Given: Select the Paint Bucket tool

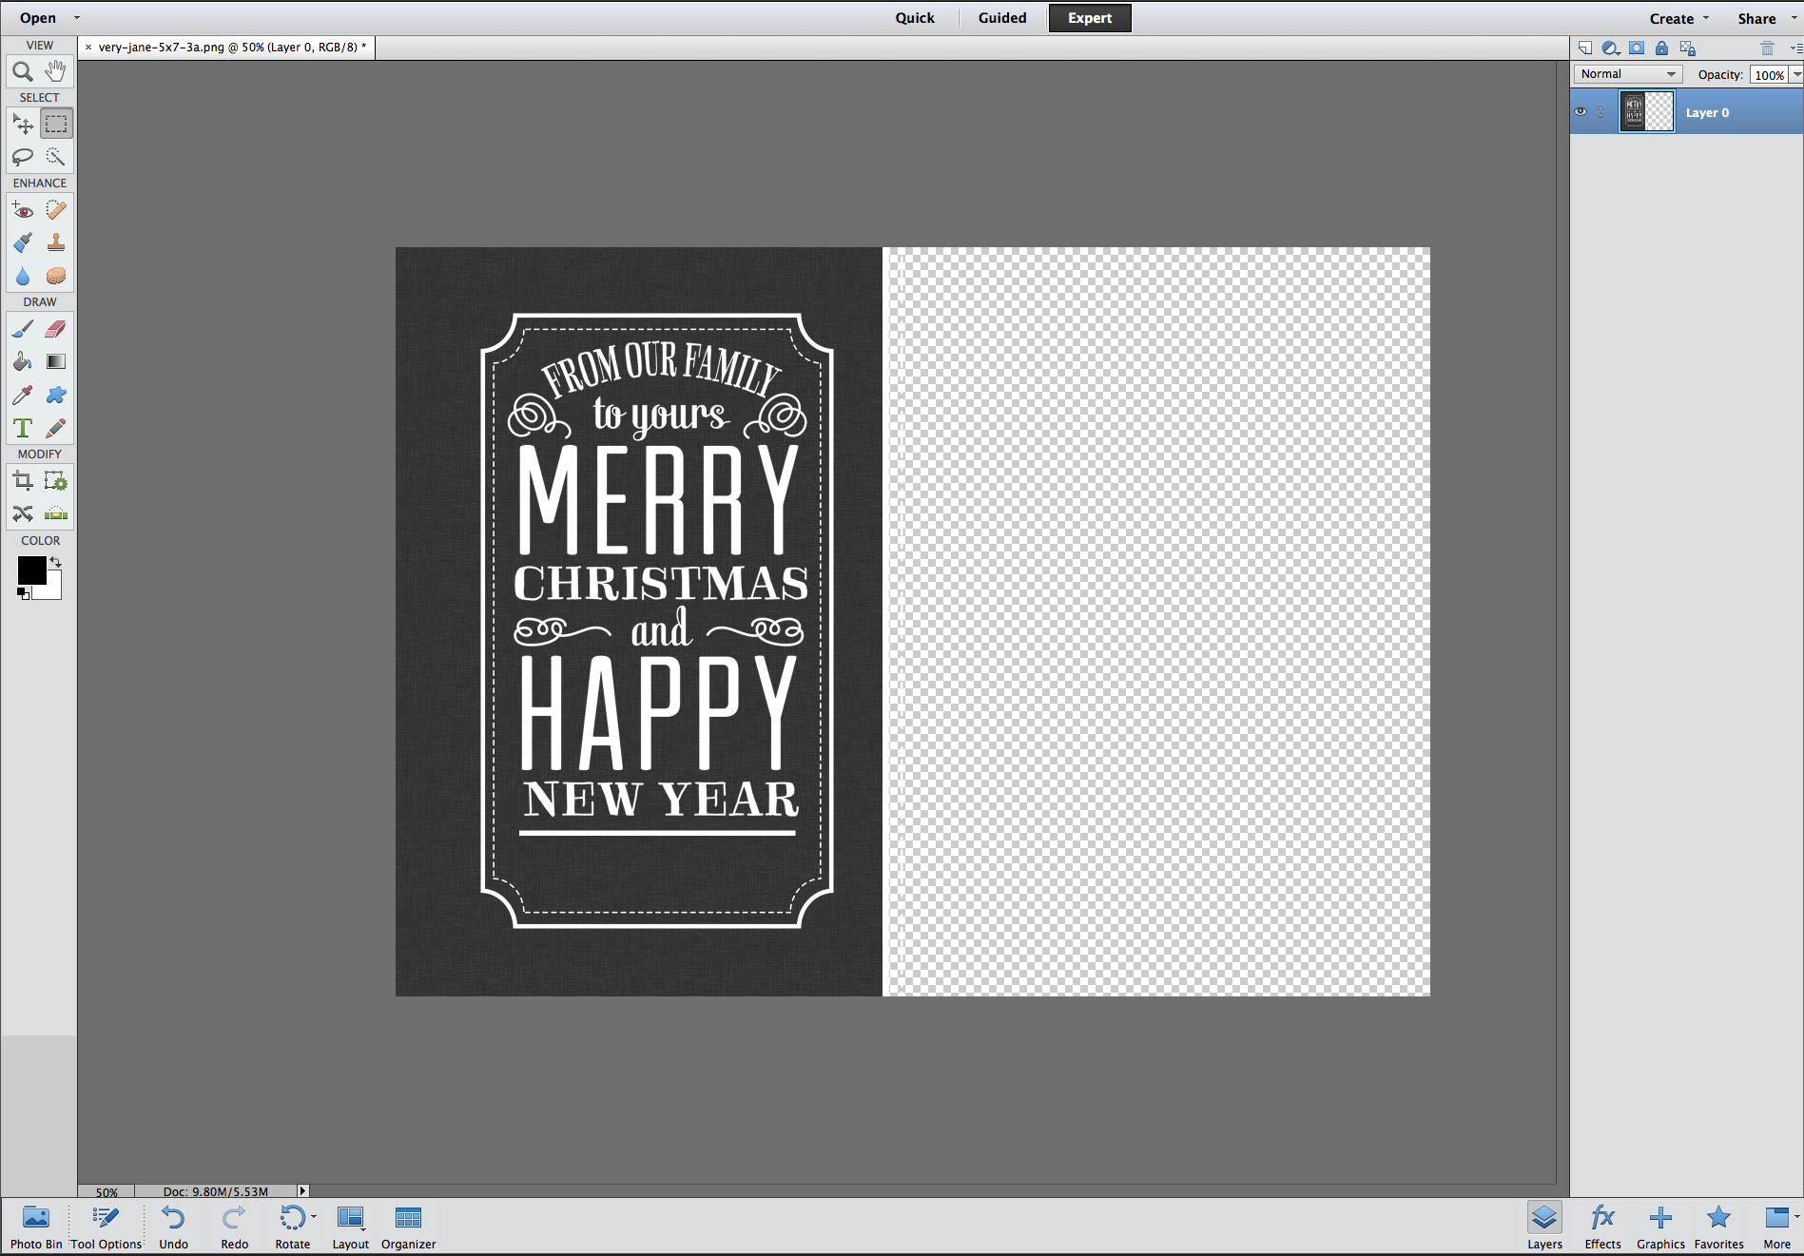Looking at the screenshot, I should click(23, 362).
